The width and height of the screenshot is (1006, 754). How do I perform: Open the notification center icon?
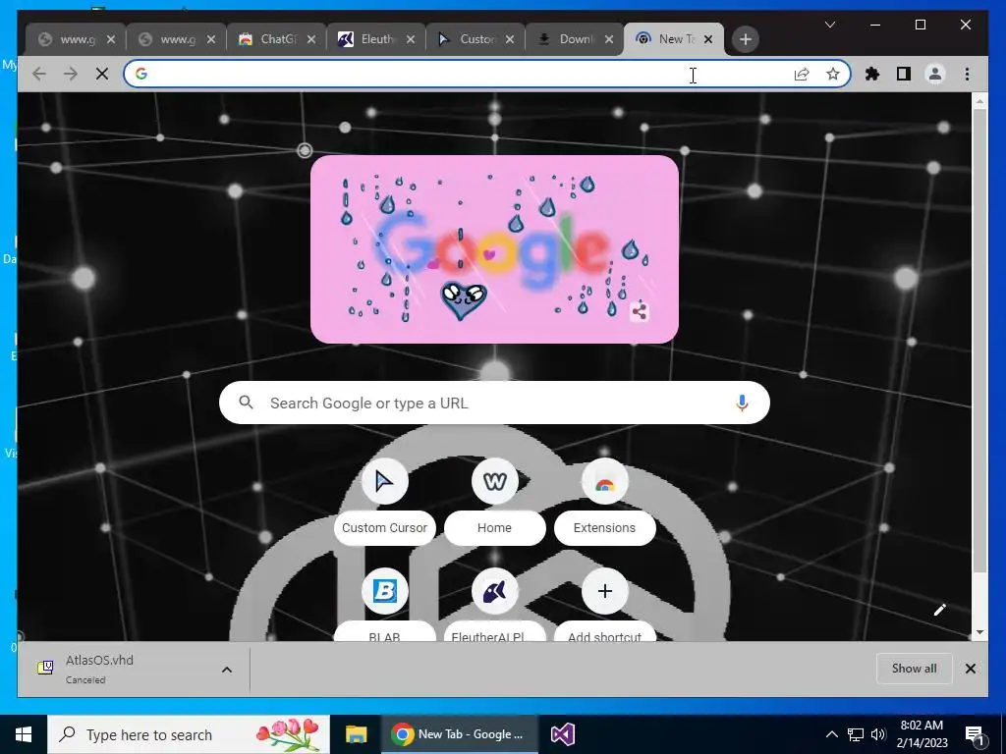point(975,735)
